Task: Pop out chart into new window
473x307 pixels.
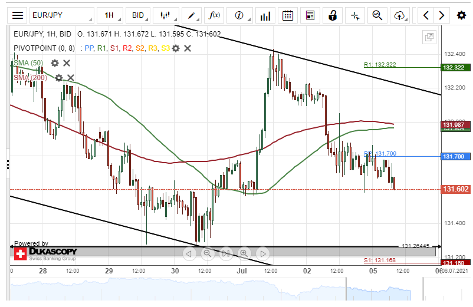Action: [429, 38]
